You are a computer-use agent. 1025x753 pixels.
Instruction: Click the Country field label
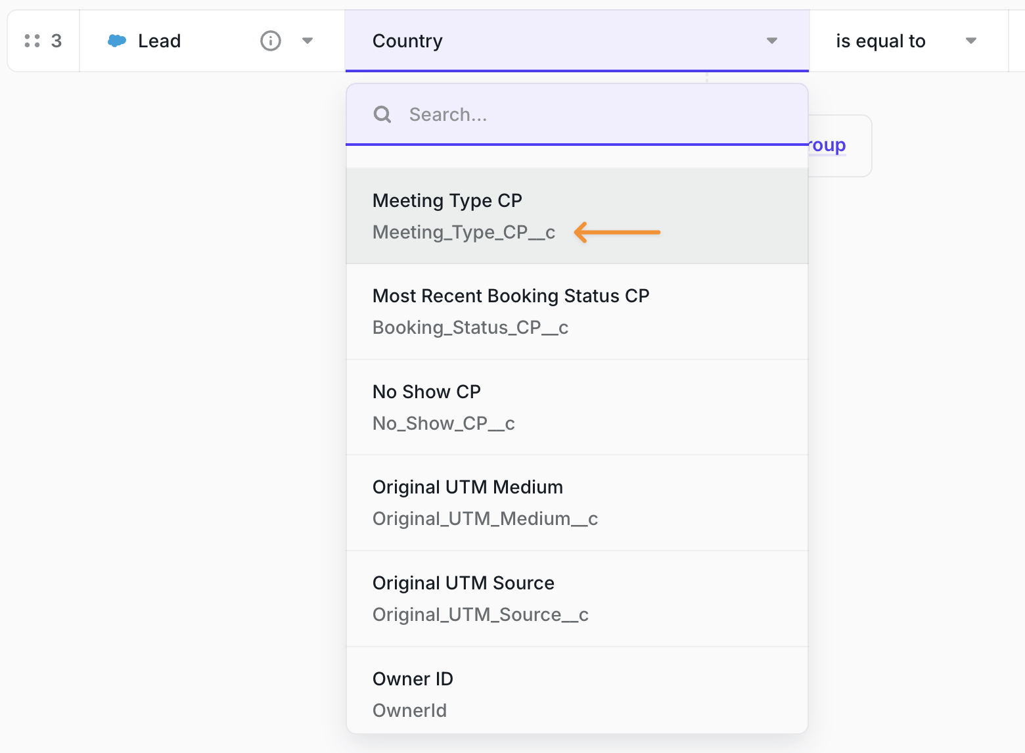407,41
